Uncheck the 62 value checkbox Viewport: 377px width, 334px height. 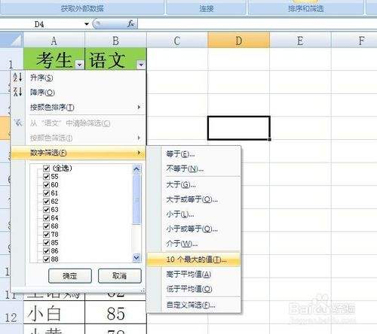coord(46,202)
